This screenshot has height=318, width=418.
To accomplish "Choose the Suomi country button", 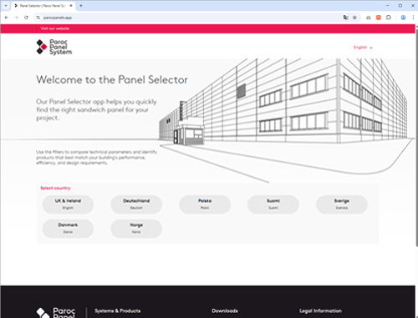I will [x=273, y=204].
